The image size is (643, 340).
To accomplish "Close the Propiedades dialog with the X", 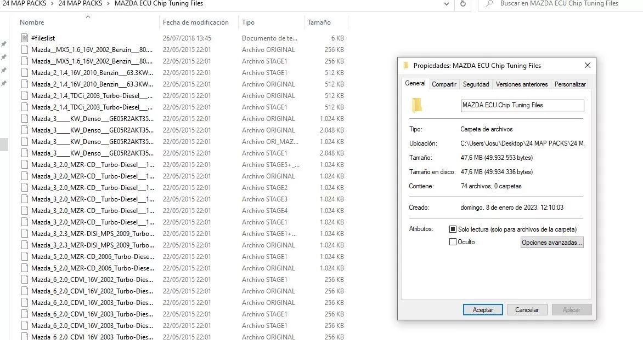I will tap(587, 66).
